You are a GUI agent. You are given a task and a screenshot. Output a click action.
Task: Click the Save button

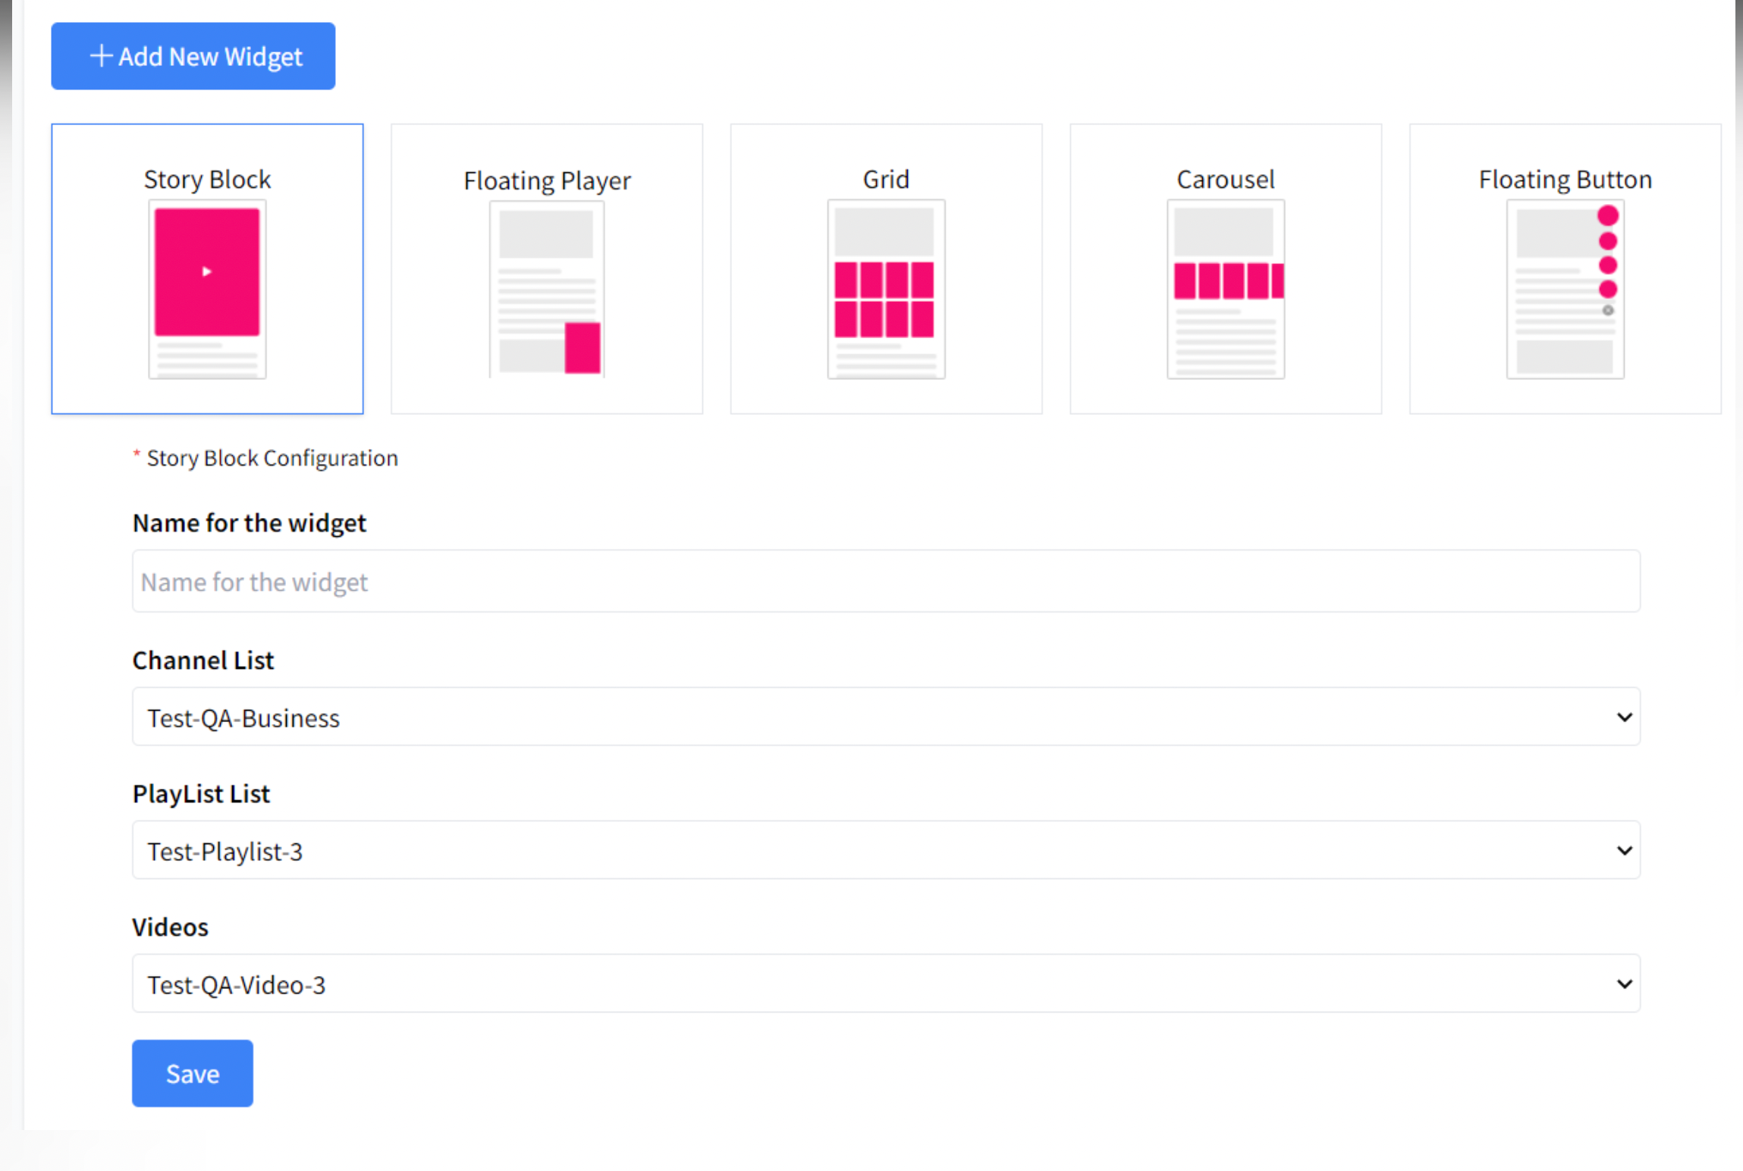(192, 1072)
